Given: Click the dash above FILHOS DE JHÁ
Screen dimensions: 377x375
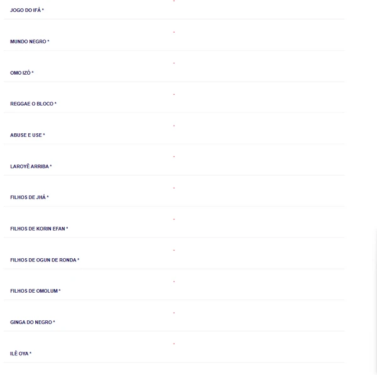Looking at the screenshot, I should point(174,188).
